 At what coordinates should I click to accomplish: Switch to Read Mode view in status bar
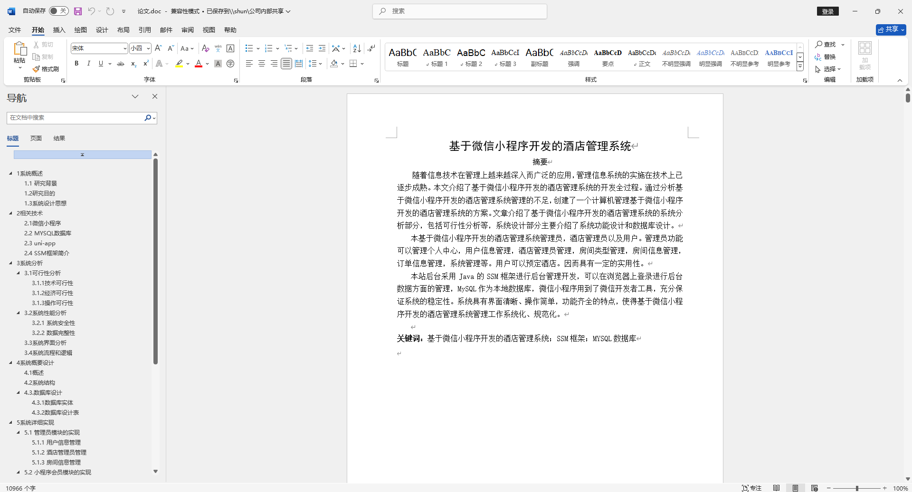[776, 488]
